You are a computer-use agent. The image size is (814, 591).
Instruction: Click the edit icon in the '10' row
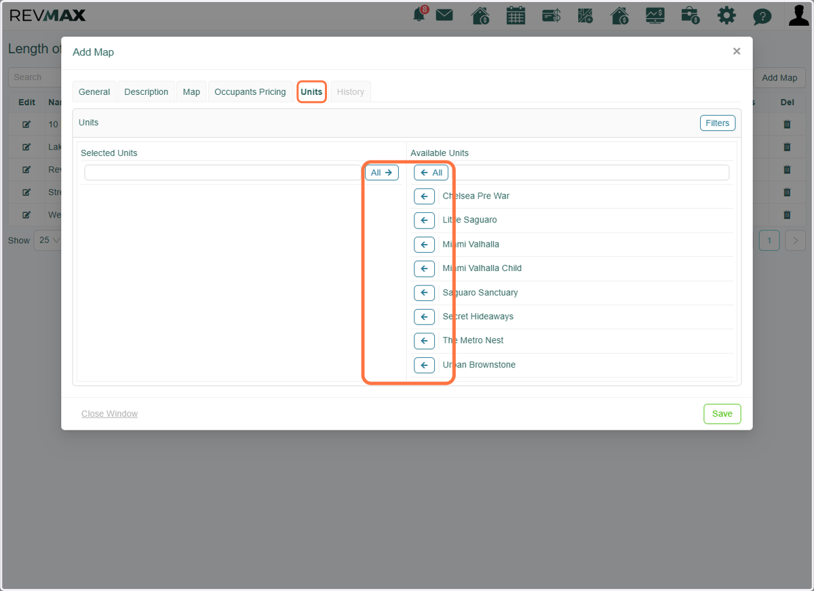[x=26, y=125]
